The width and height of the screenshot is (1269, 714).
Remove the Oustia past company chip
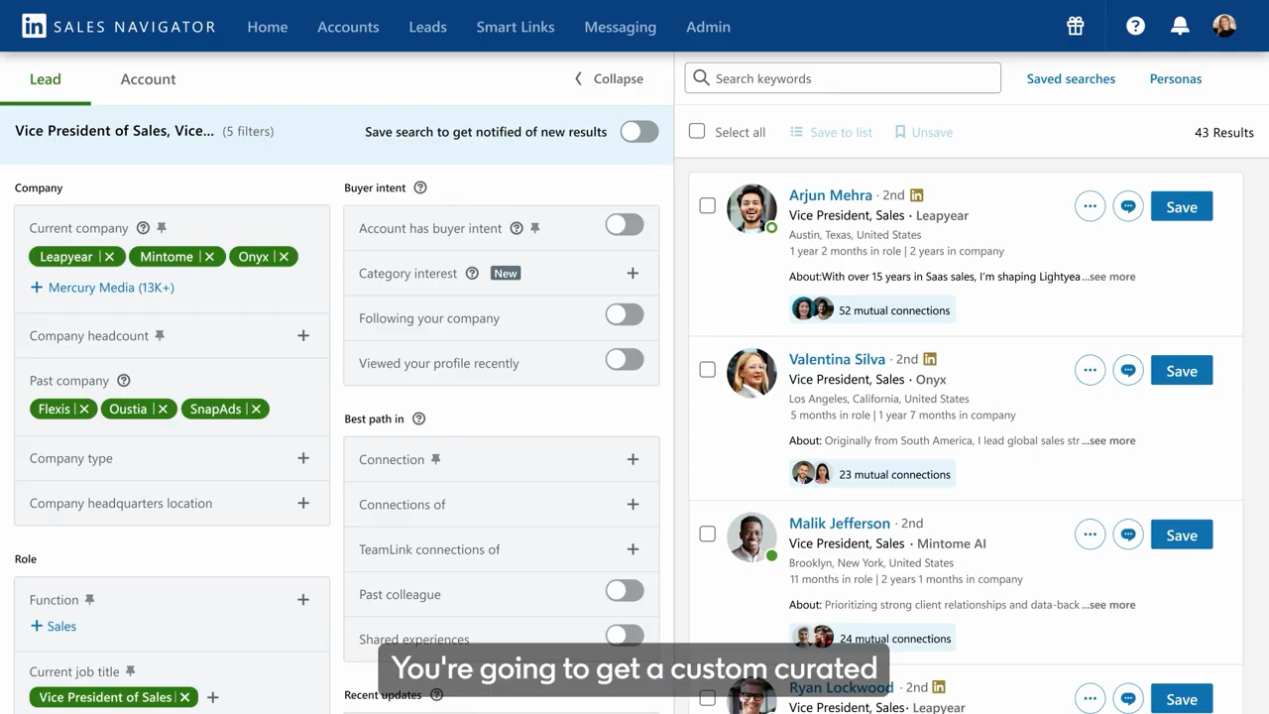click(x=163, y=409)
